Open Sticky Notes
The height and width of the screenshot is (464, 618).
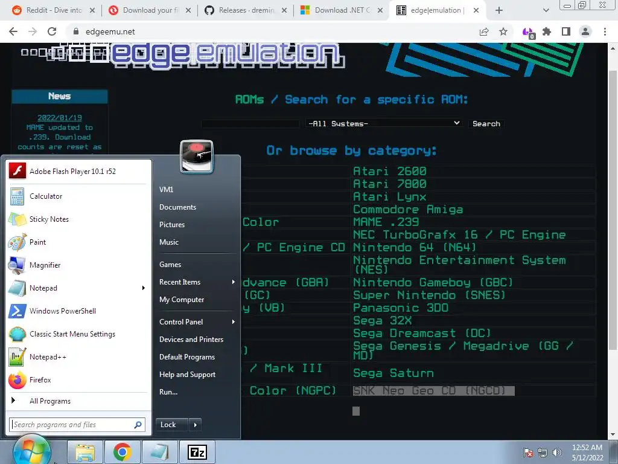[78, 219]
